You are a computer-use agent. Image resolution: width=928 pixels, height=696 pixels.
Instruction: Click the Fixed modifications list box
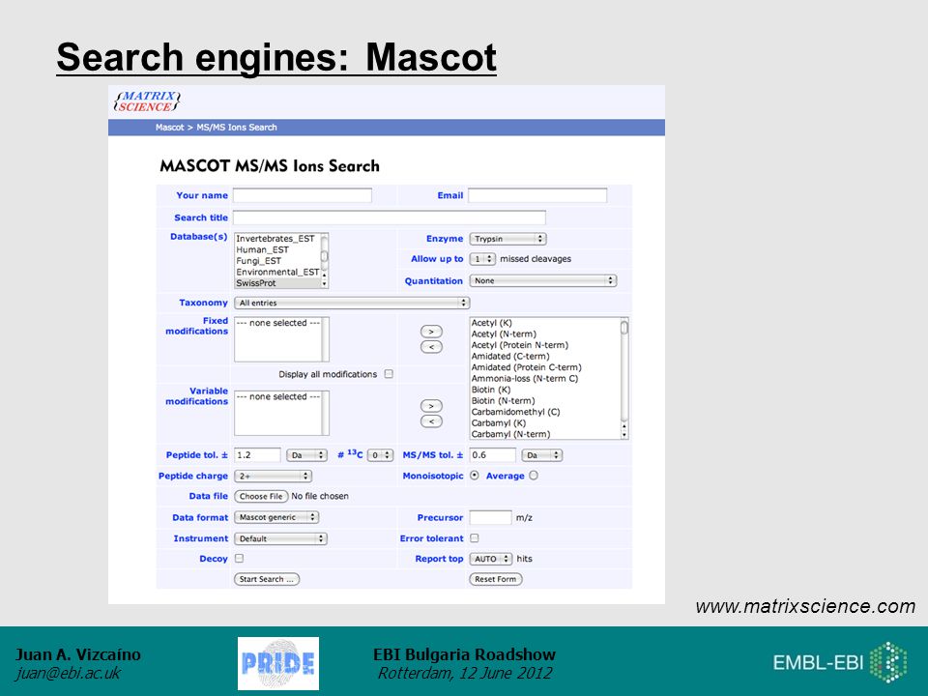281,339
